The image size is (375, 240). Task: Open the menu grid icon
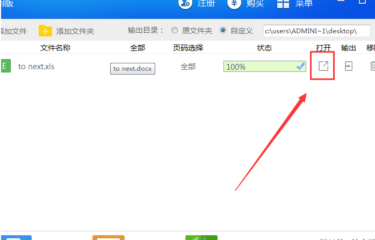click(x=283, y=4)
